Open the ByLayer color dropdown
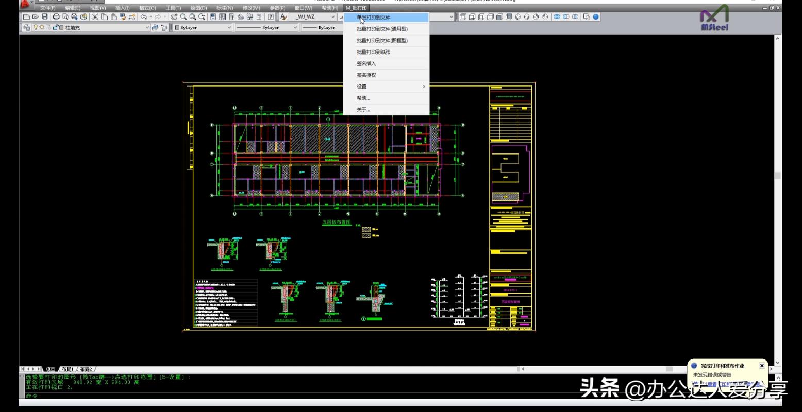 (229, 28)
